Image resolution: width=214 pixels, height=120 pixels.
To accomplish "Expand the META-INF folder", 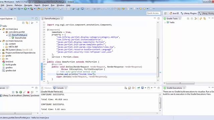I will pos(4,47).
